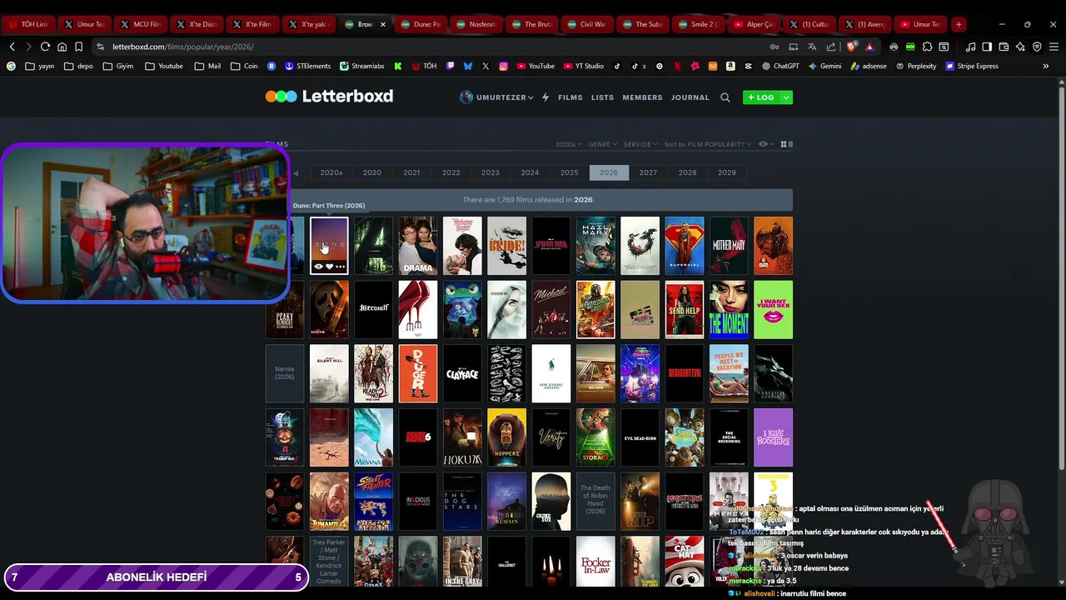Open the ChatGPT bookmark
1066x600 pixels.
[x=780, y=66]
